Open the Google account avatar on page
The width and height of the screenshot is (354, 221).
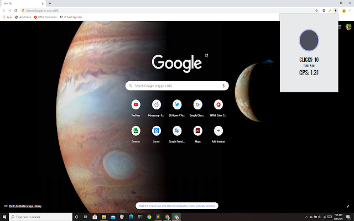348,27
